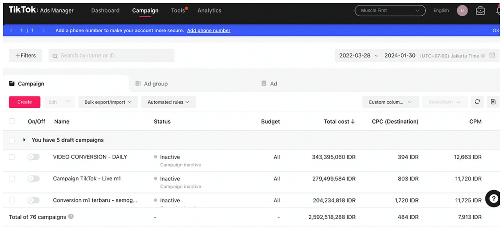Tick the select-all campaigns checkbox
The image size is (503, 231).
(x=12, y=121)
